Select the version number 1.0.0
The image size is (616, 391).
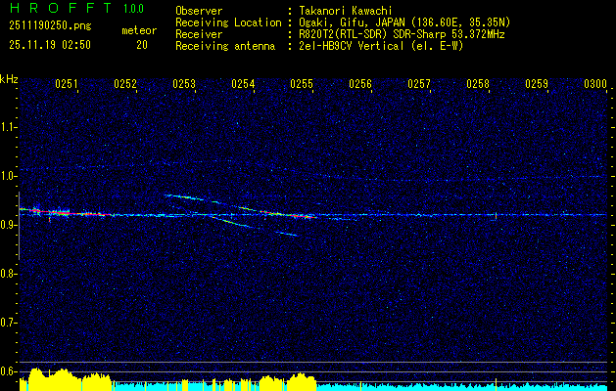click(x=133, y=9)
